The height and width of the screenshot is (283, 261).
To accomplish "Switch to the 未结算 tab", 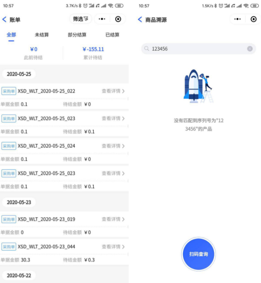I will 42,35.
